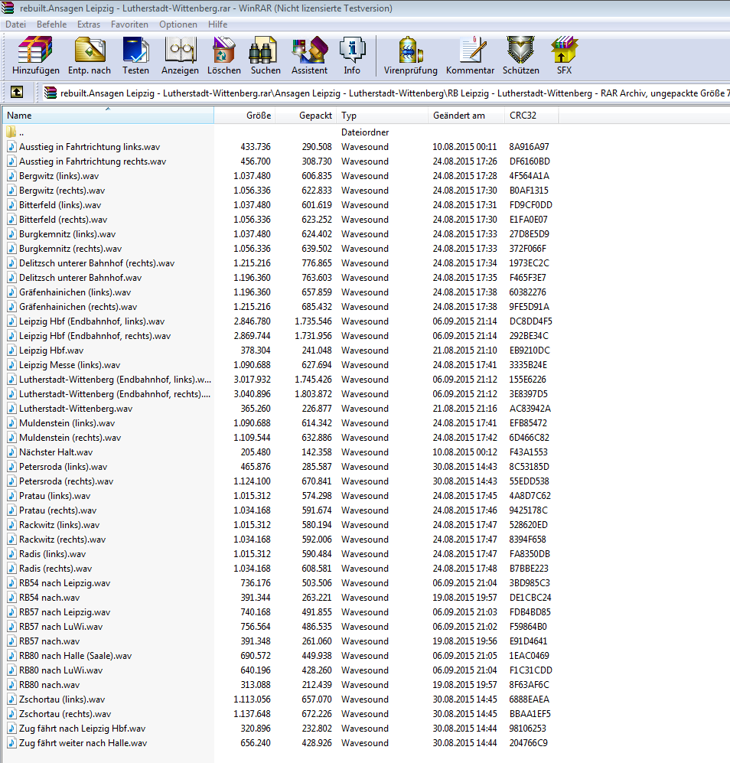Select Delitzsch unterer Bahnhof.wav file

point(80,277)
